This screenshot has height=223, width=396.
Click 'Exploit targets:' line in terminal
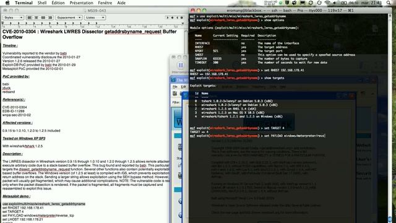click(x=203, y=85)
